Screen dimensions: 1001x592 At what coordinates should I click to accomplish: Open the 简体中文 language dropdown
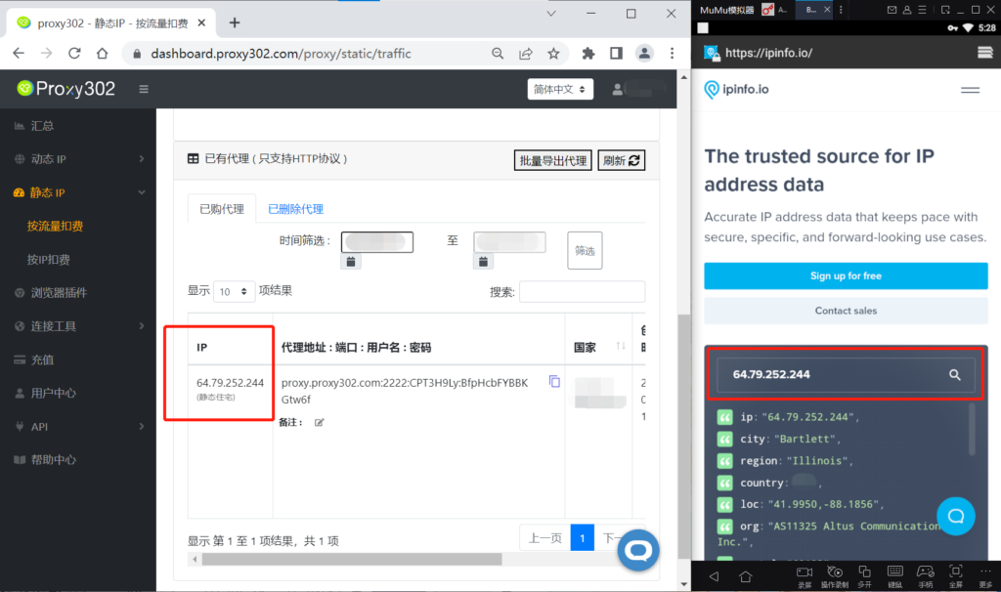(x=560, y=89)
